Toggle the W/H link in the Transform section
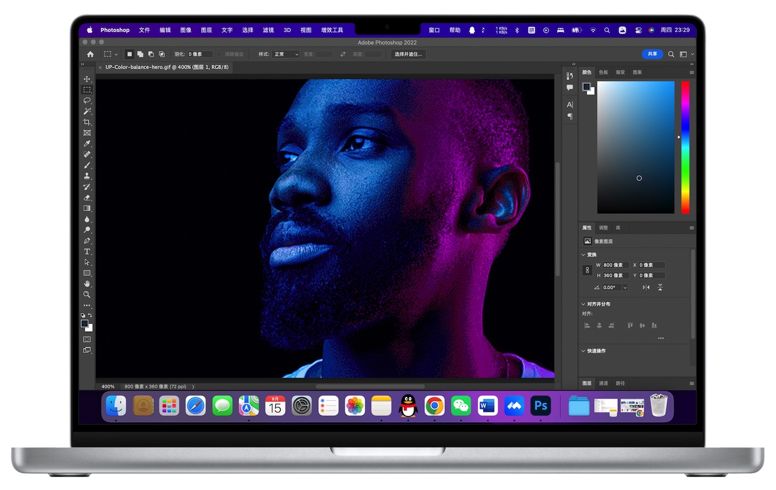The image size is (776, 490). (587, 270)
